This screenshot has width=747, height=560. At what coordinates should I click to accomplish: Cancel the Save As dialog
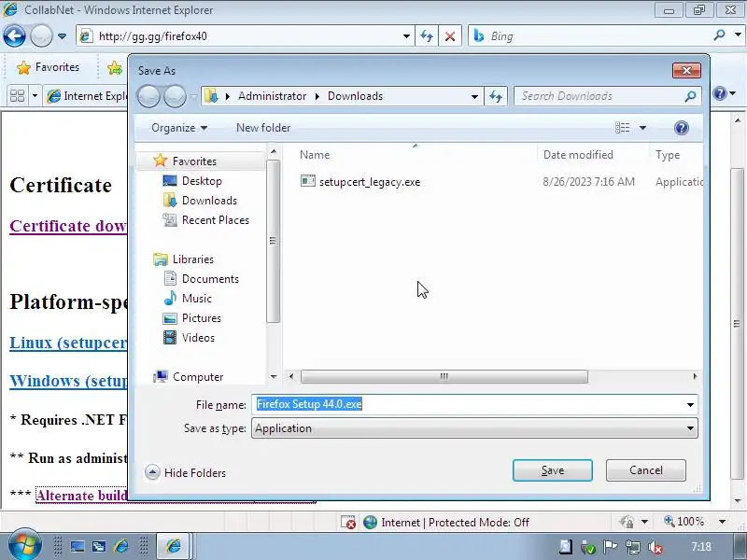(645, 470)
